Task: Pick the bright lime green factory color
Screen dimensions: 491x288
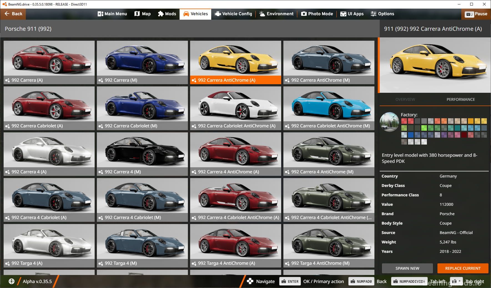Action: pyautogui.click(x=424, y=128)
